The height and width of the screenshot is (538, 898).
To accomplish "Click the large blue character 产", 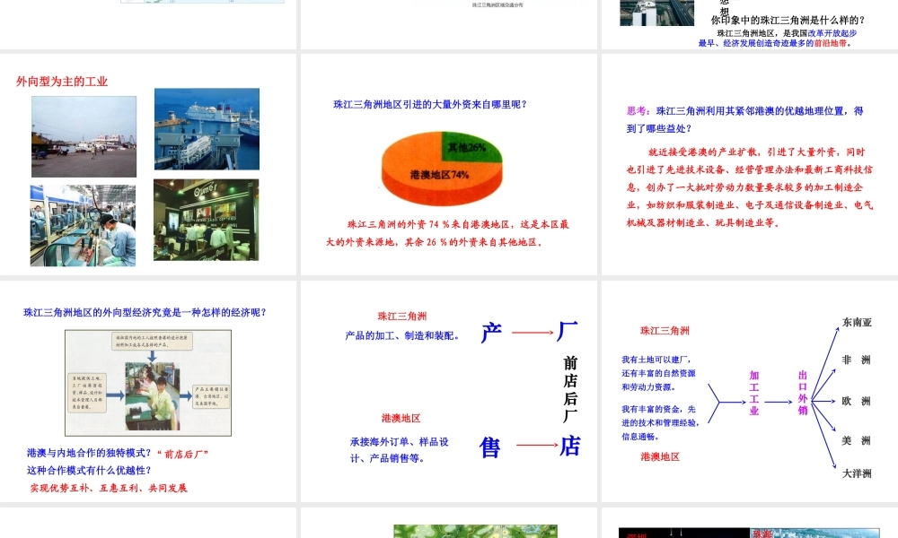I will tap(491, 332).
